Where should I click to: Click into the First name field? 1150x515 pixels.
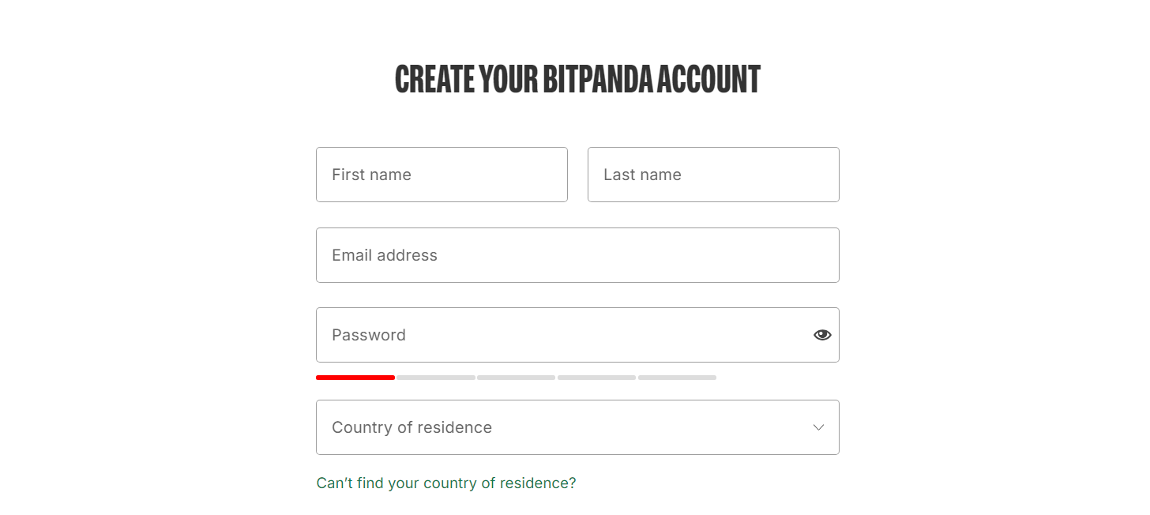[x=442, y=175]
